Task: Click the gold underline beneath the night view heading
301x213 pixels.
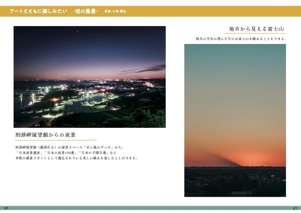Action: [55, 140]
